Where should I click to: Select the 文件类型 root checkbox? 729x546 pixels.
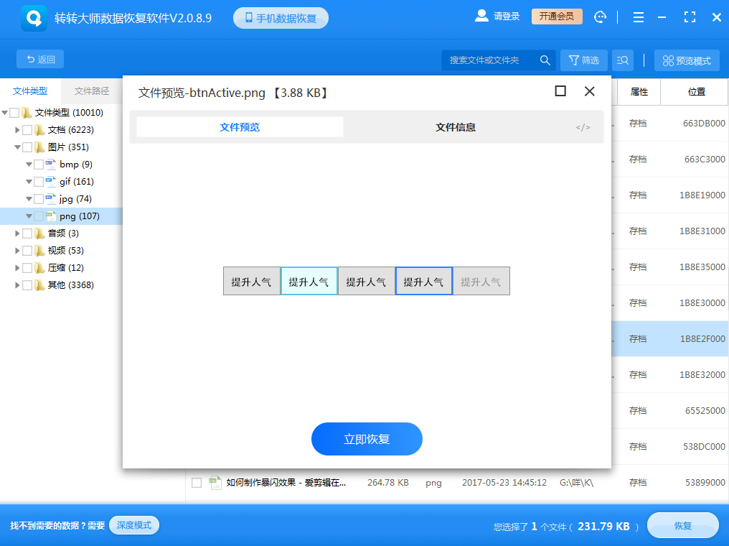coord(13,112)
